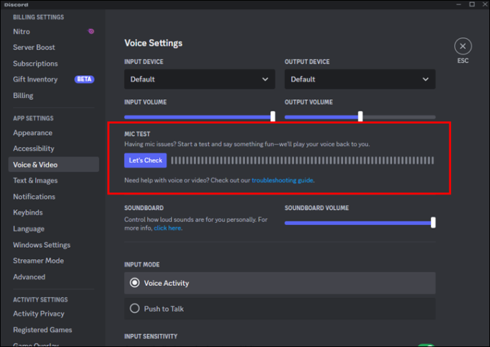
Task: Click the MIC TEST label
Action: [x=137, y=134]
